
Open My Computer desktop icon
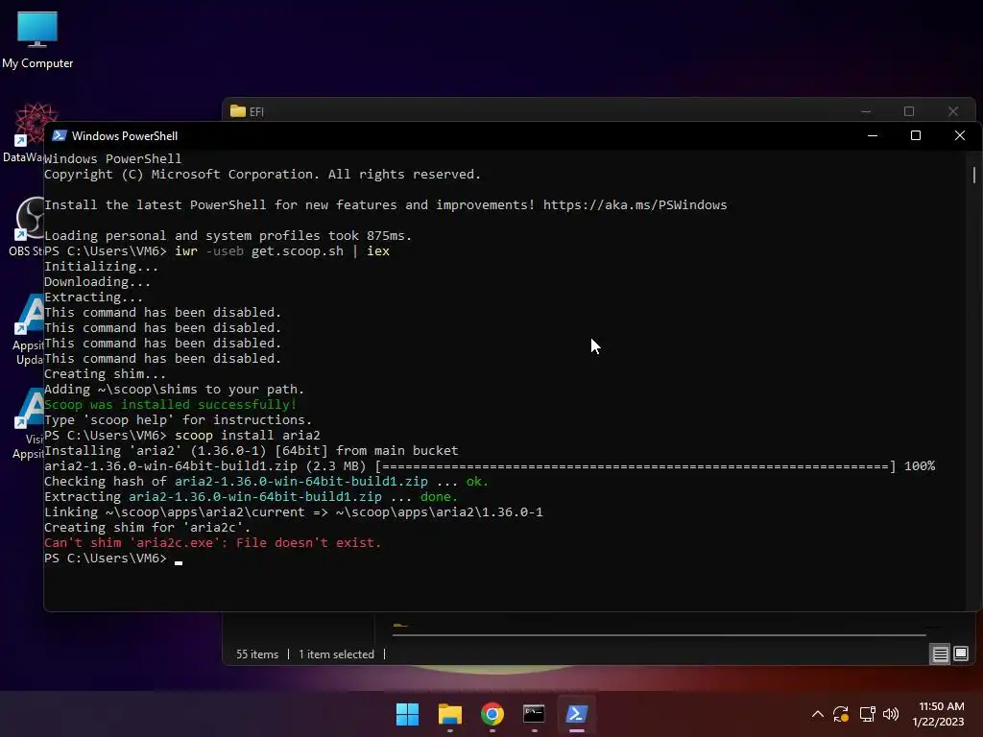click(x=37, y=38)
